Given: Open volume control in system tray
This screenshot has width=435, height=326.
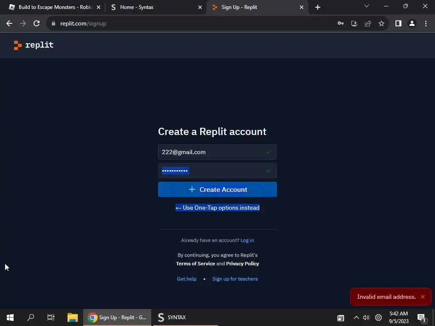Looking at the screenshot, I should pos(366,318).
